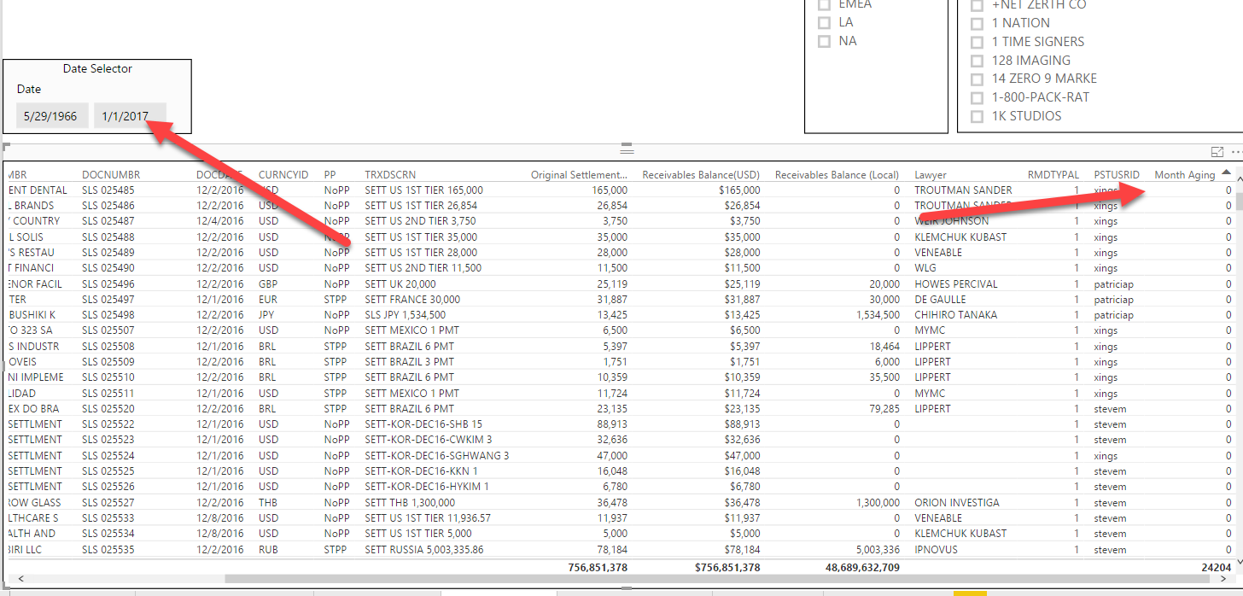
Task: Click the SETT FRANCE 30,000 description
Action: coord(412,300)
